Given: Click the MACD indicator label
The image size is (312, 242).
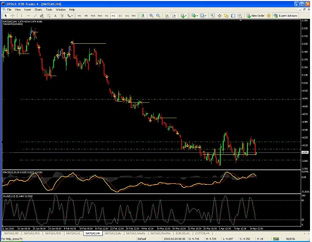Looking at the screenshot, I should click(x=22, y=172).
